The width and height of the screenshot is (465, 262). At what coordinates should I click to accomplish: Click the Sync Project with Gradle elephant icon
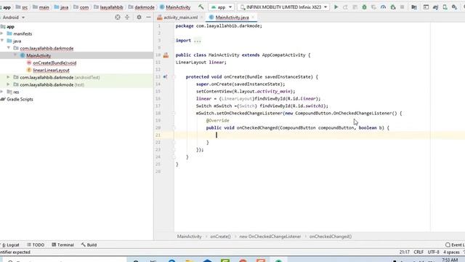pyautogui.click(x=435, y=7)
